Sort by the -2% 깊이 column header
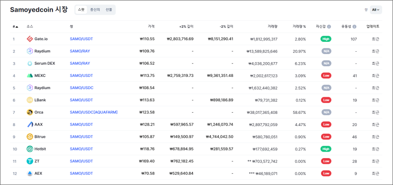Viewport: 393px width, 185px height. tap(226, 26)
